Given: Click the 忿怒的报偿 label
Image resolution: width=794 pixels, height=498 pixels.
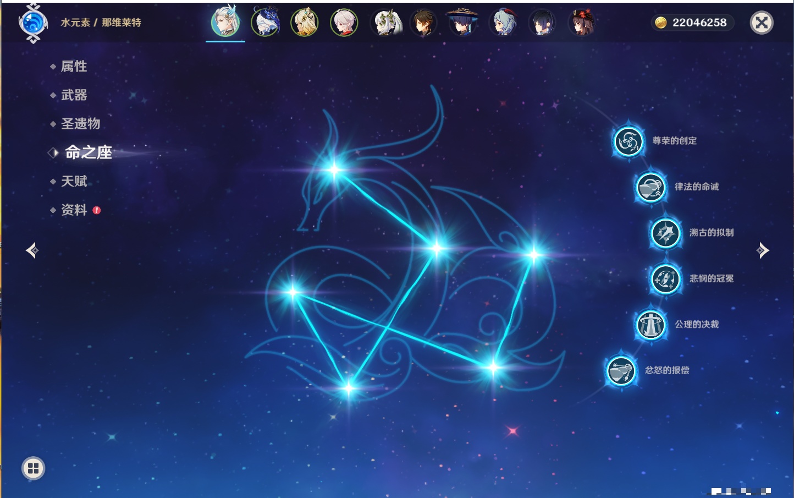Looking at the screenshot, I should pos(667,370).
